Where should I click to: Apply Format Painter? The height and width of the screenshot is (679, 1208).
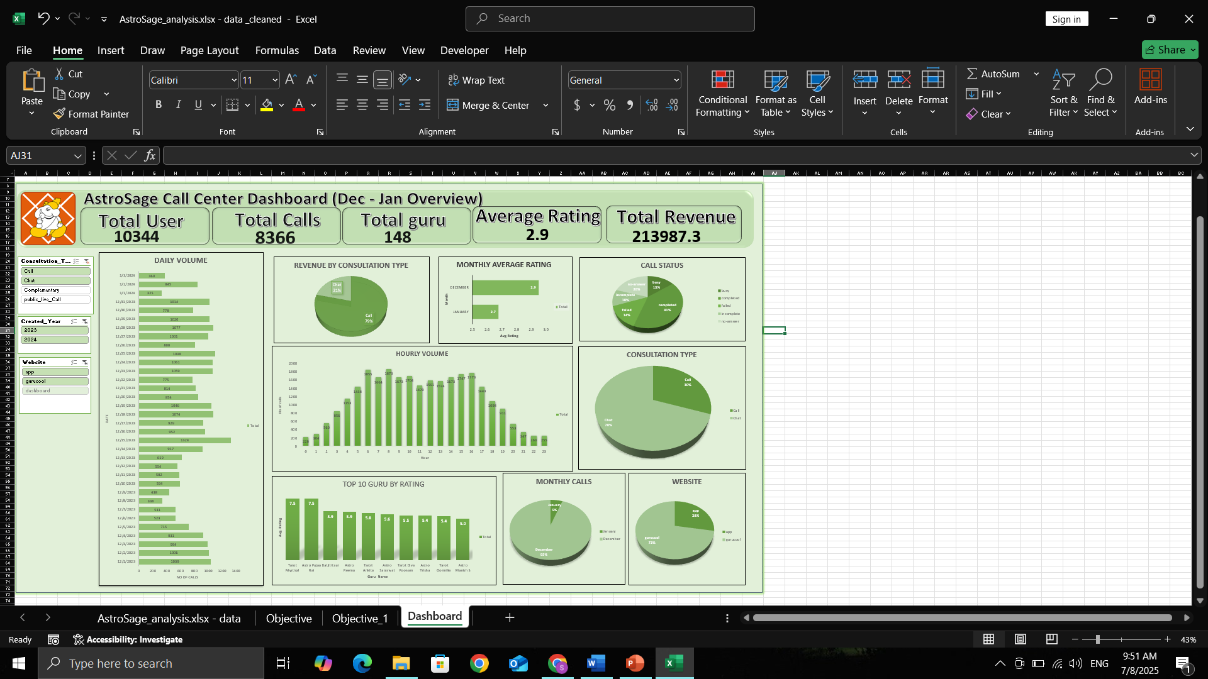pos(91,114)
